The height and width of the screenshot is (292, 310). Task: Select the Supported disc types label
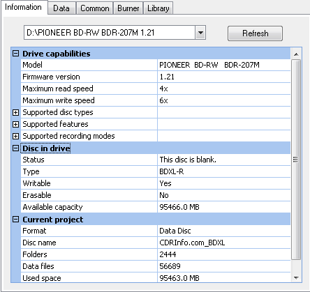(58, 112)
